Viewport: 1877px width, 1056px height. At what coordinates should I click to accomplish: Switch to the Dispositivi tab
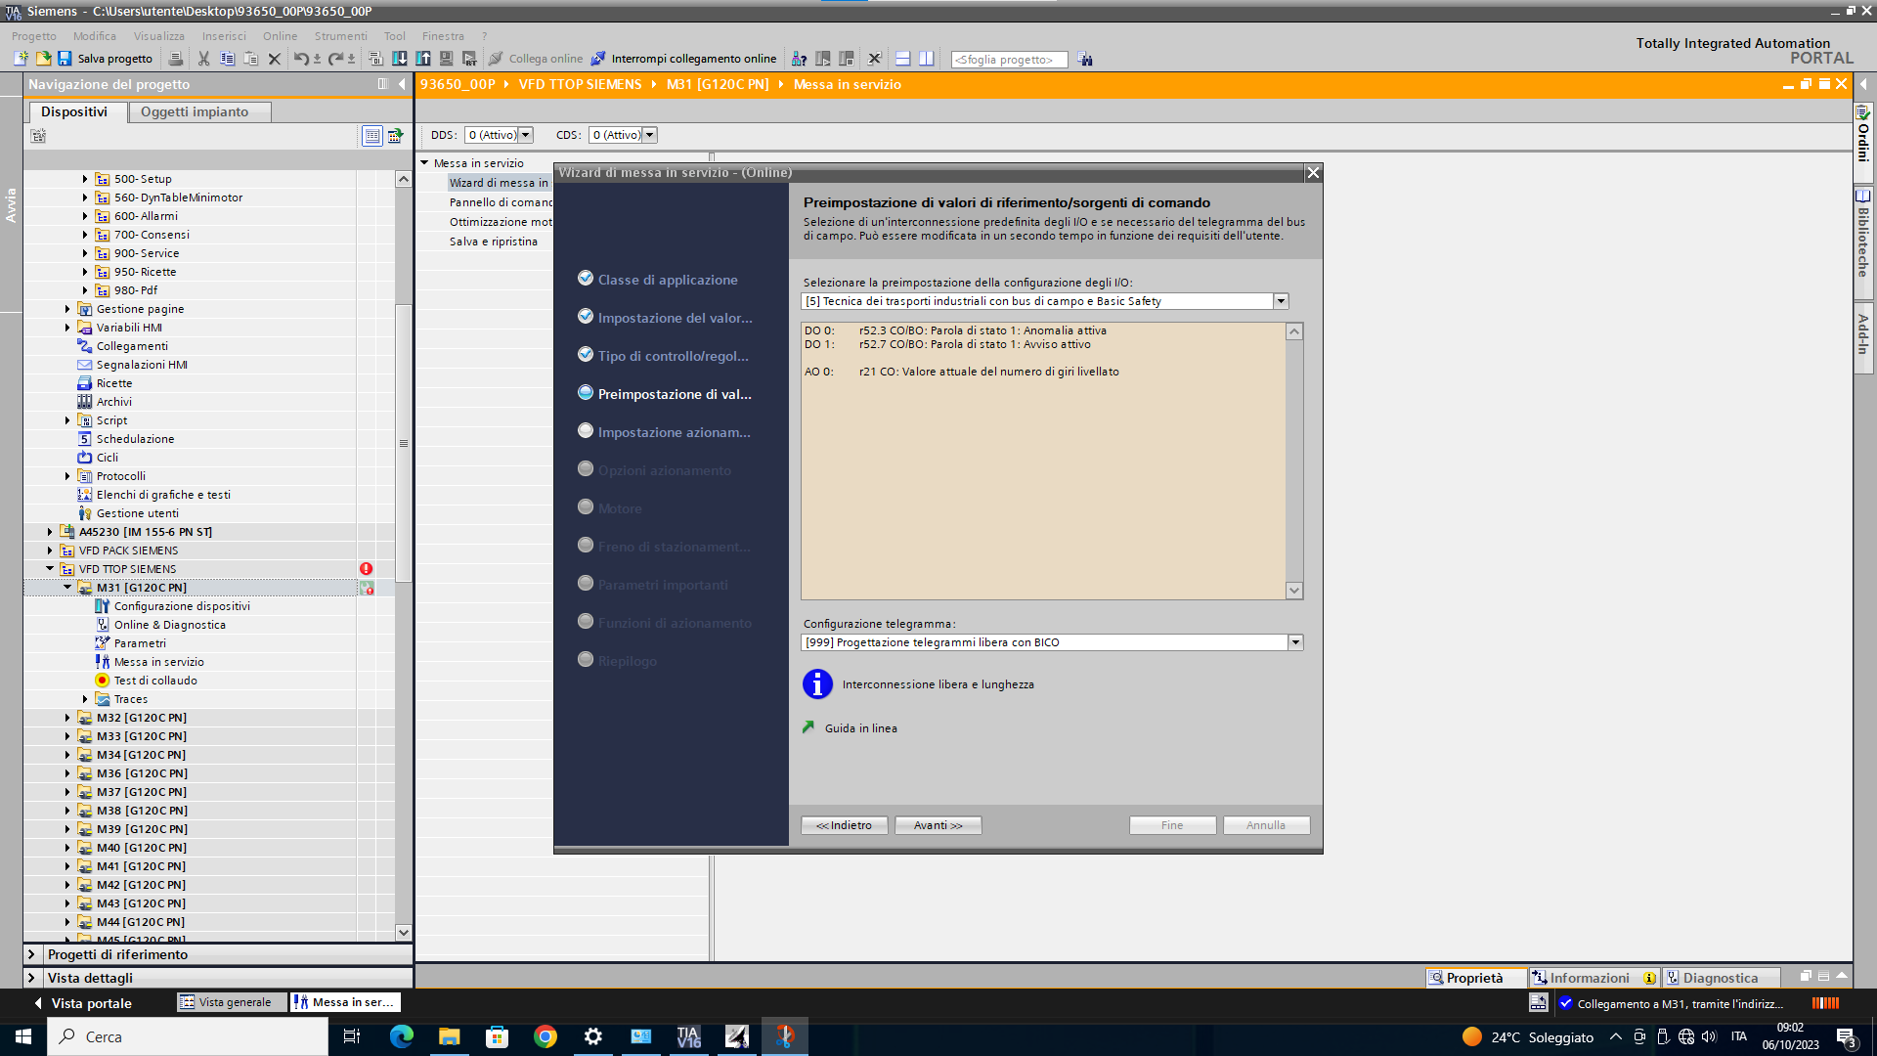(74, 111)
